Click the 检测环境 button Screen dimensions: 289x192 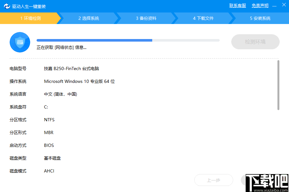pos(255,42)
